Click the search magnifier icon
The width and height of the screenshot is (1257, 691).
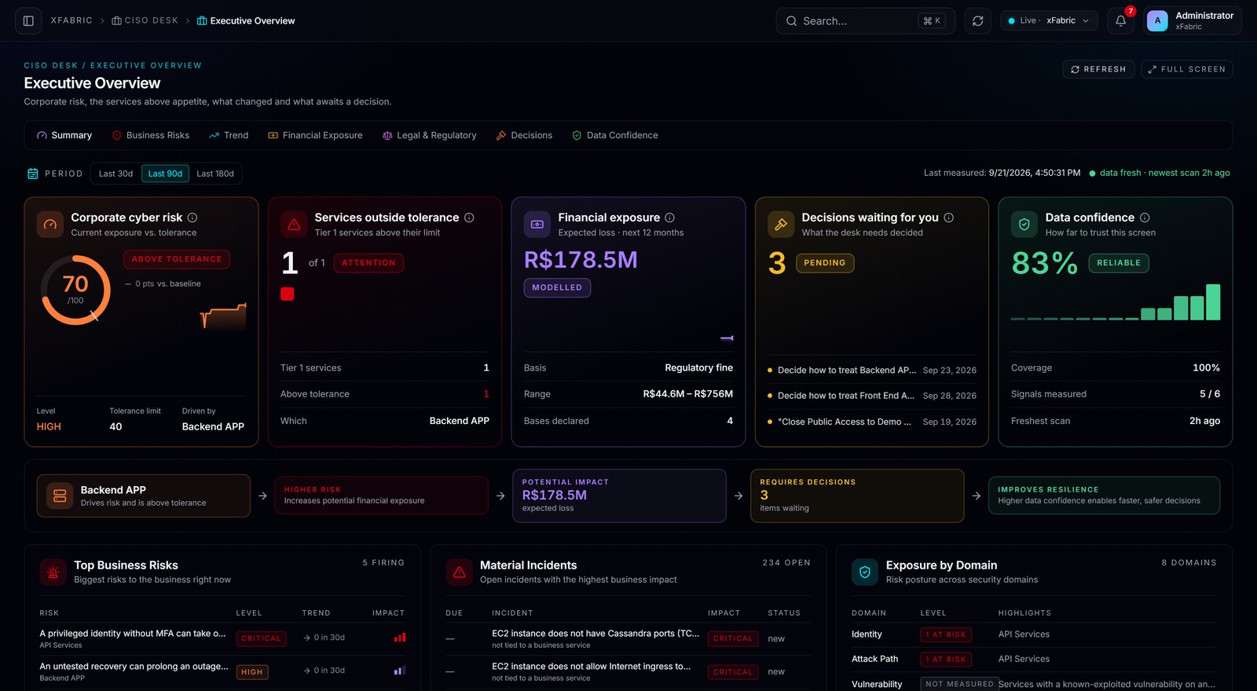click(x=791, y=21)
